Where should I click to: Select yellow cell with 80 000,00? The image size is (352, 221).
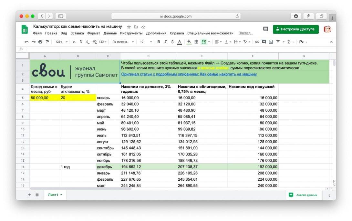(x=45, y=98)
